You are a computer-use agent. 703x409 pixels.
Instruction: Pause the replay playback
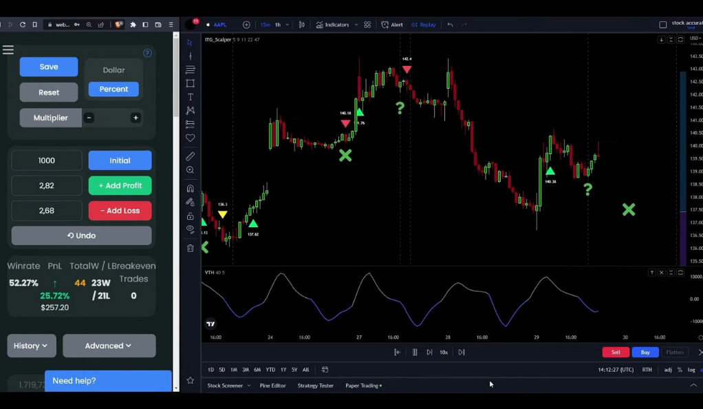click(x=415, y=353)
